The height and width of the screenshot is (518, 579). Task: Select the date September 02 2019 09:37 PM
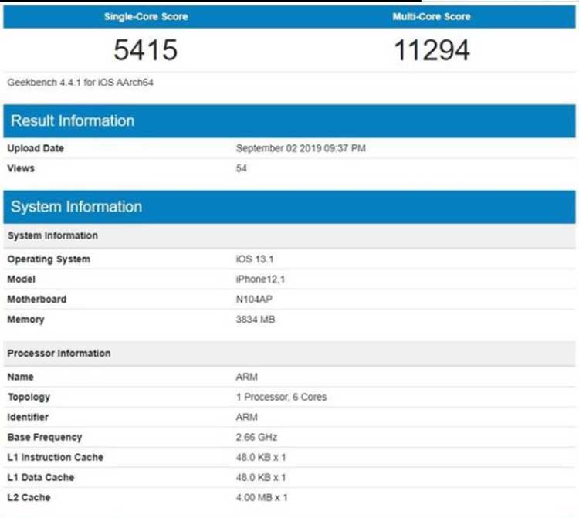300,148
